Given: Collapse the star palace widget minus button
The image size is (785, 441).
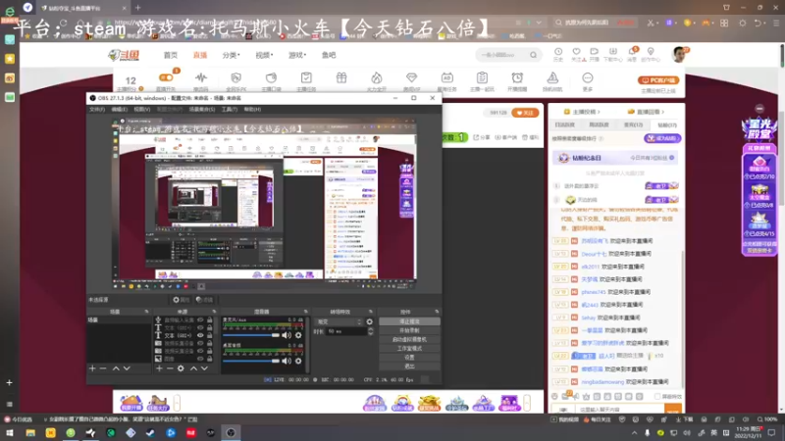Looking at the screenshot, I should point(759,109).
